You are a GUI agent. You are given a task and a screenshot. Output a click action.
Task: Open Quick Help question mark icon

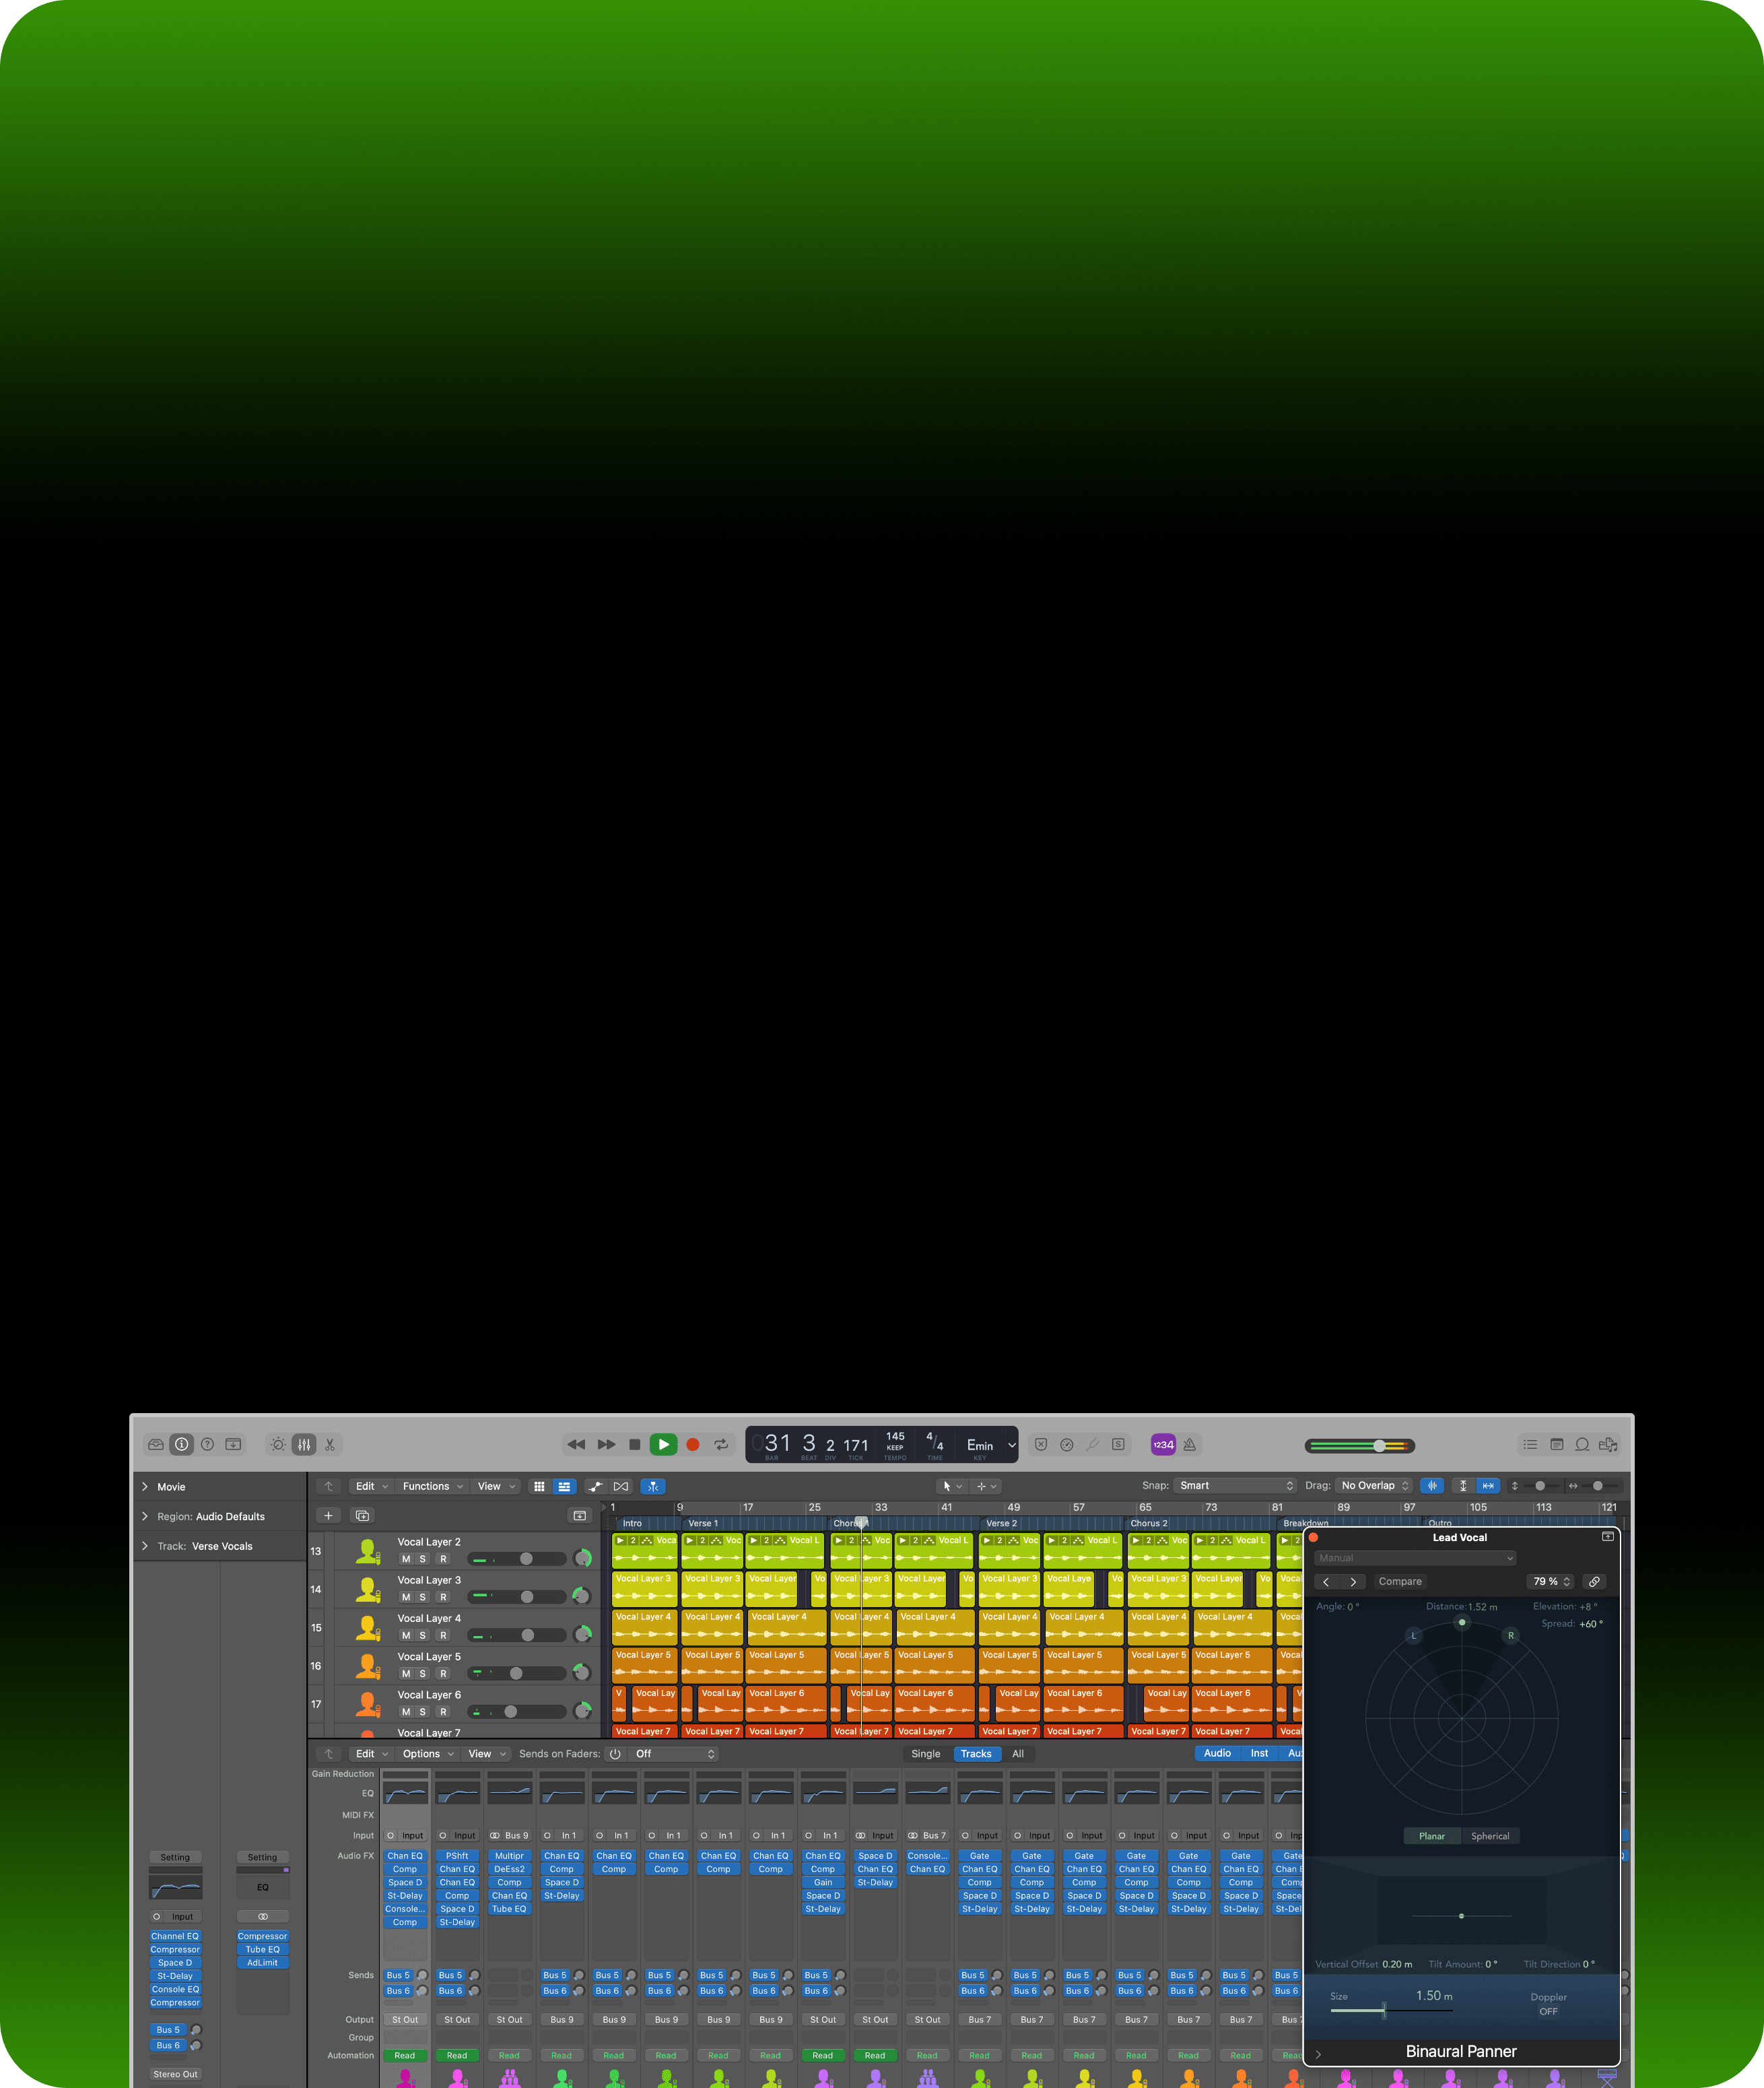[208, 1445]
